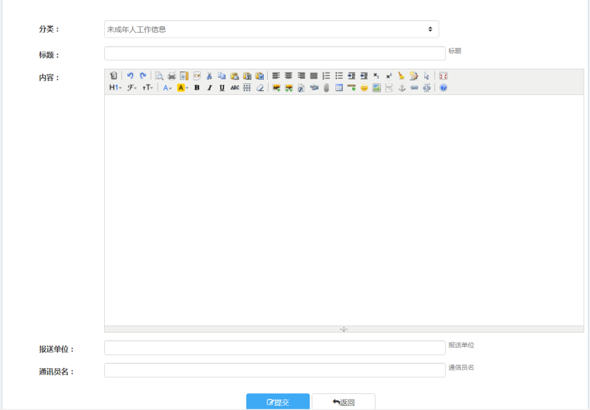Click the editor resize handle bar
The width and height of the screenshot is (590, 410).
pyautogui.click(x=344, y=329)
